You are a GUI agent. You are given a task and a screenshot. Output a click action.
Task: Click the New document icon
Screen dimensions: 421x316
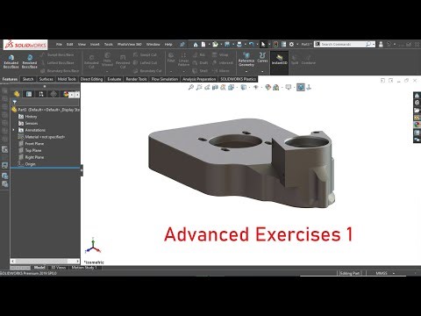[x=203, y=45]
